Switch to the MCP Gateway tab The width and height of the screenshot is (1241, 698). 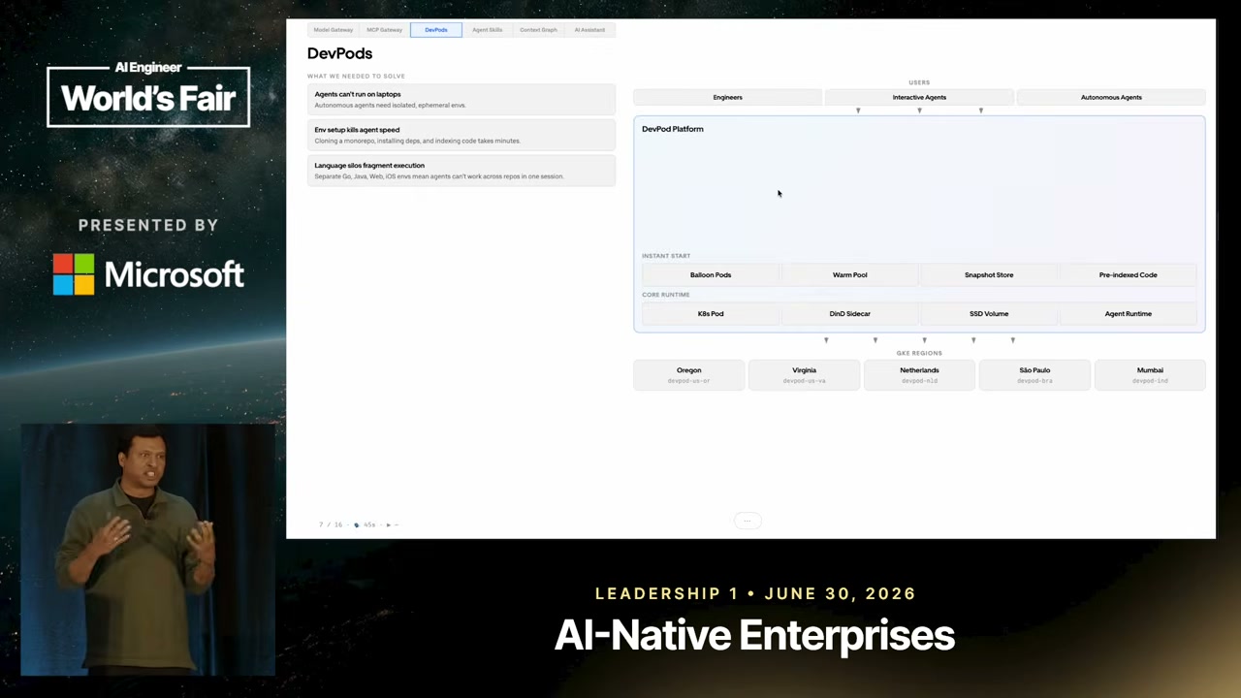[x=384, y=30]
